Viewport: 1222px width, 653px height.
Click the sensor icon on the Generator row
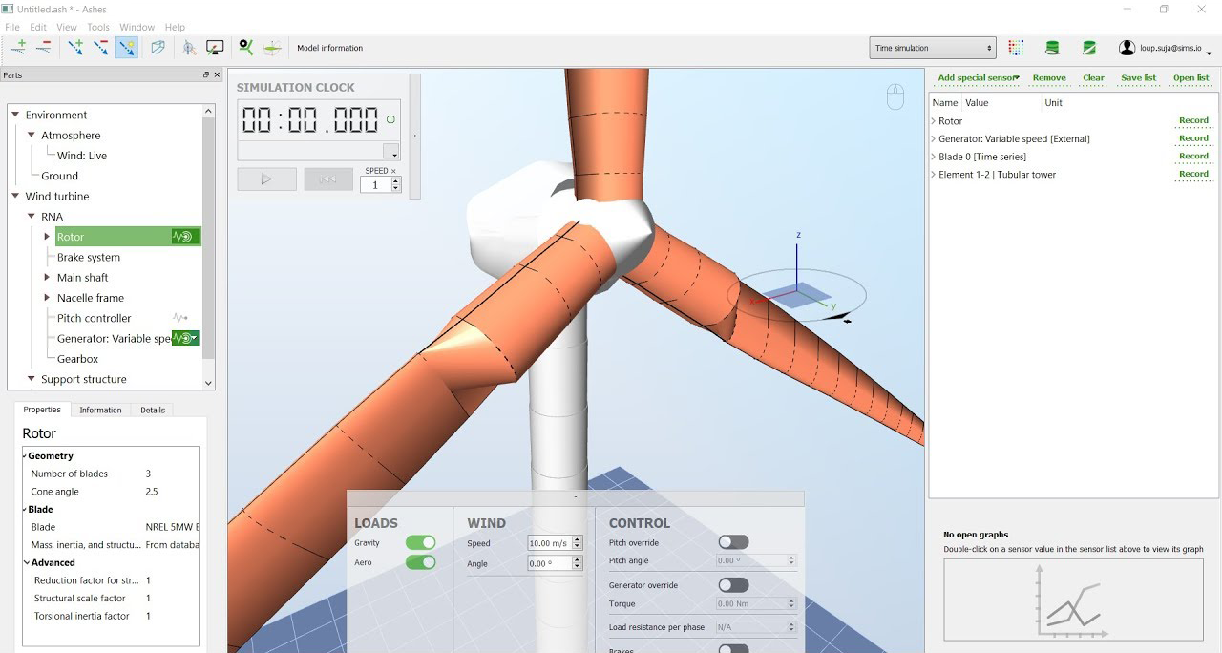185,338
